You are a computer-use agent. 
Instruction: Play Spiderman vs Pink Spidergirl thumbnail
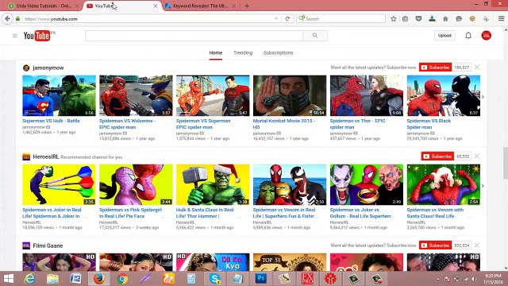pyautogui.click(x=136, y=184)
